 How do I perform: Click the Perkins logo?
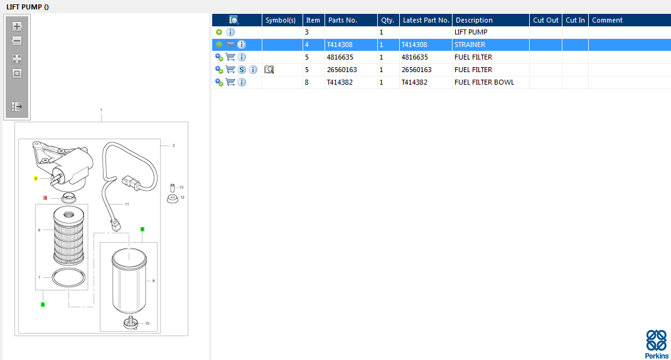coord(657,344)
